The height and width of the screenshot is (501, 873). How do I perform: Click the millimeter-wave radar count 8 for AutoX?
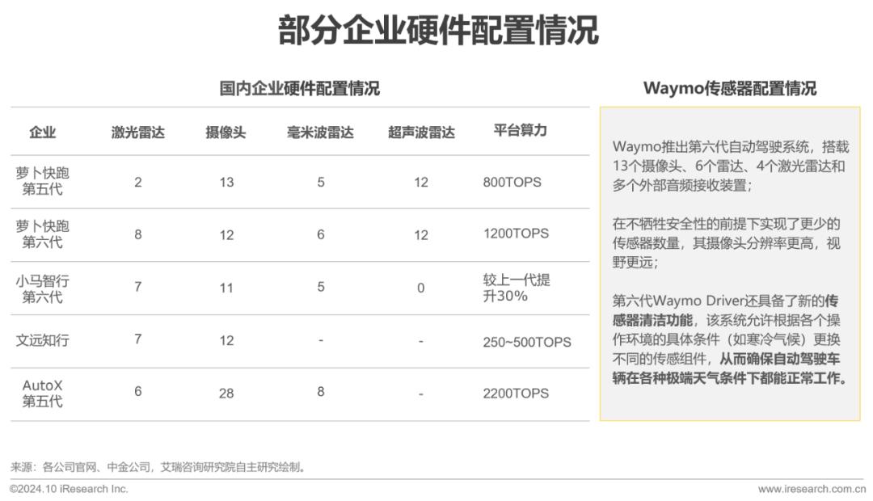point(321,391)
